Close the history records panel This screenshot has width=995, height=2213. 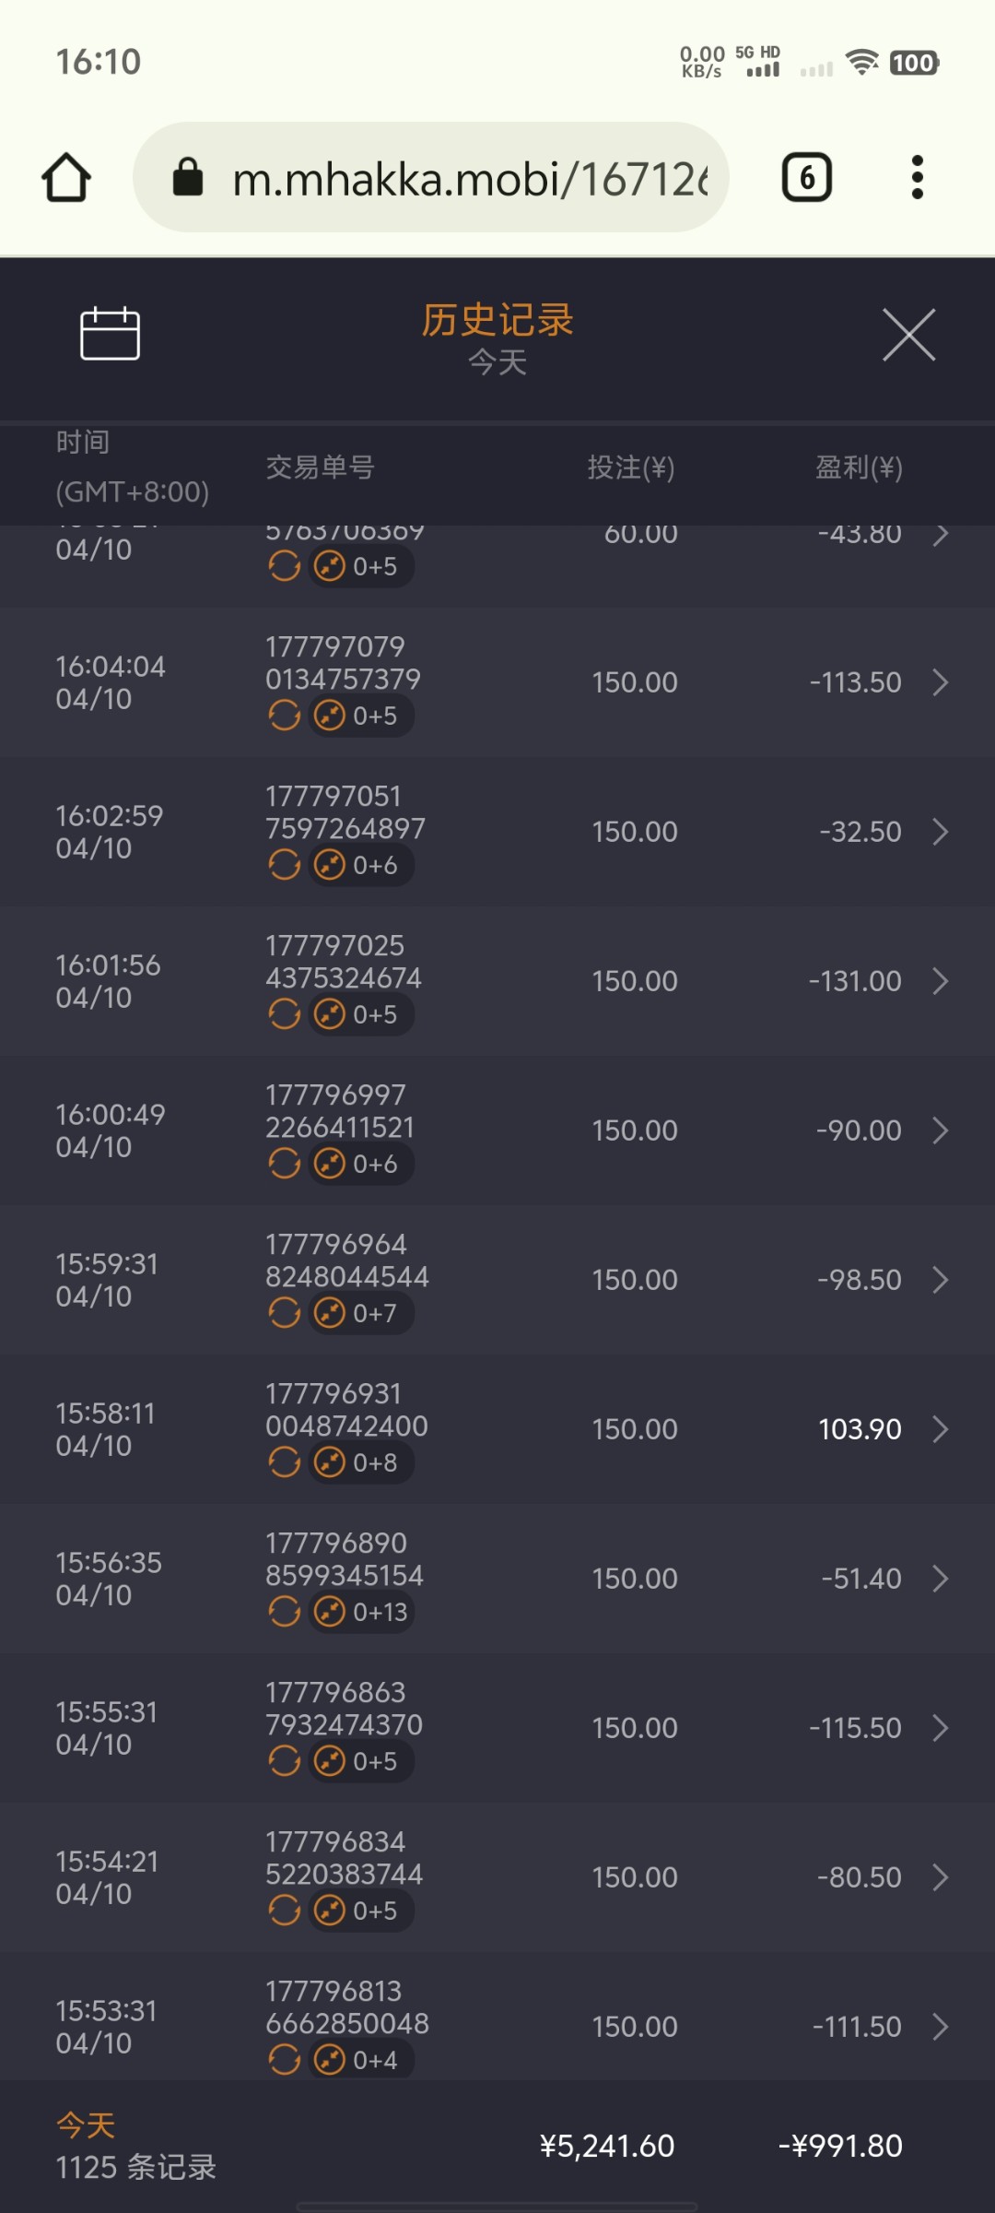tap(908, 335)
